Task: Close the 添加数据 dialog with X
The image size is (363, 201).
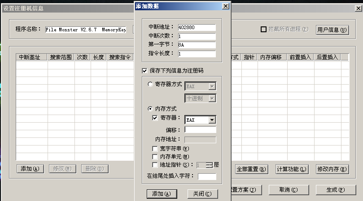Action: 225,6
